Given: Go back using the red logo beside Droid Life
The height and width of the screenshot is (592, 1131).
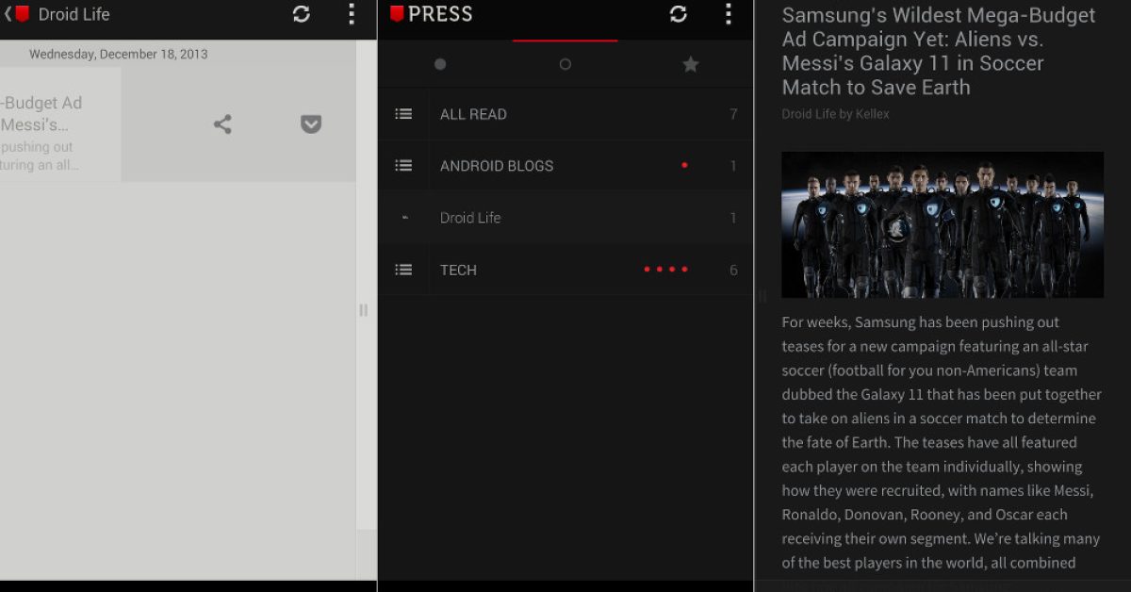Looking at the screenshot, I should pyautogui.click(x=20, y=14).
